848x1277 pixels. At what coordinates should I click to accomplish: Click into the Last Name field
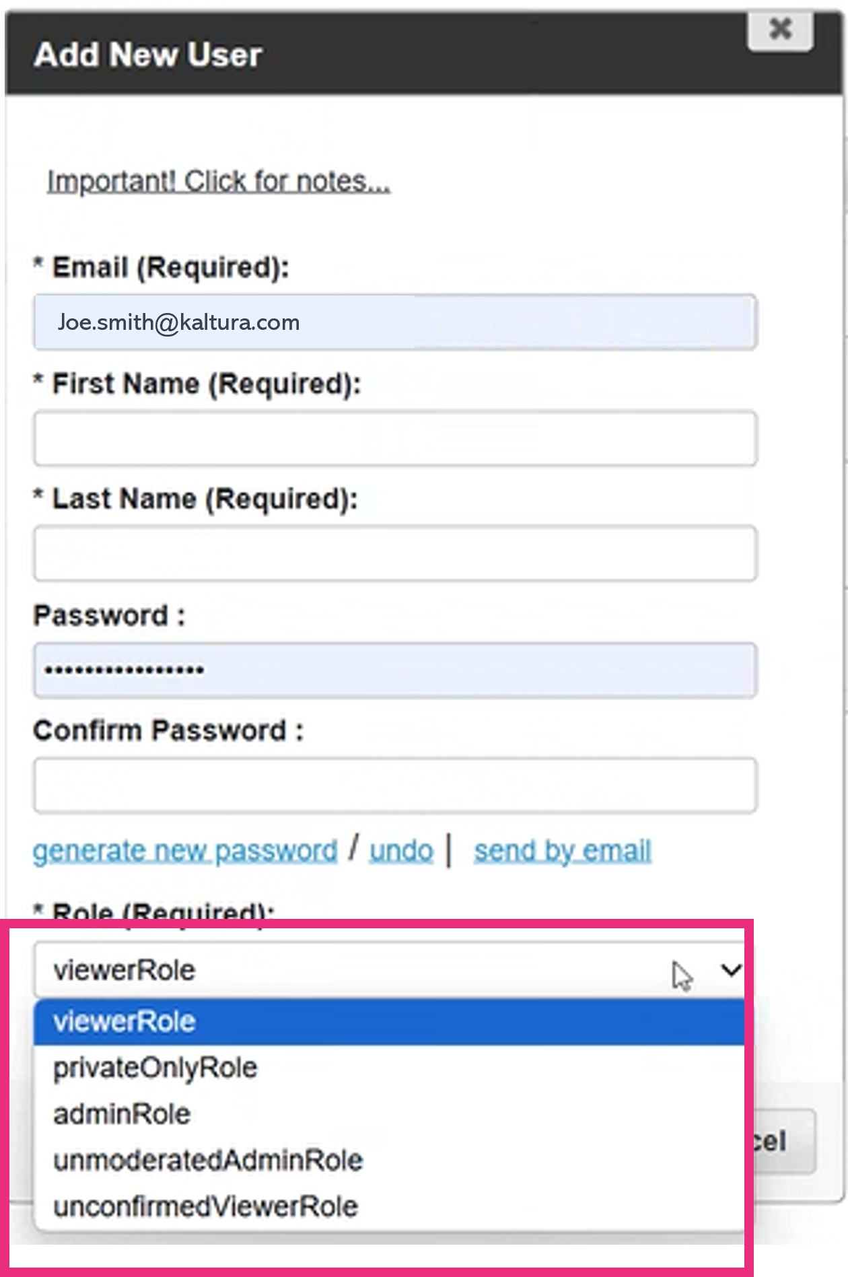395,553
